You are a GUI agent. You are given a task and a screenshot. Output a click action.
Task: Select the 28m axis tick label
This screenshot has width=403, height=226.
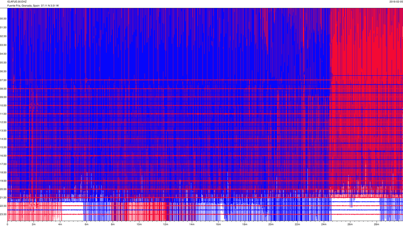377,224
